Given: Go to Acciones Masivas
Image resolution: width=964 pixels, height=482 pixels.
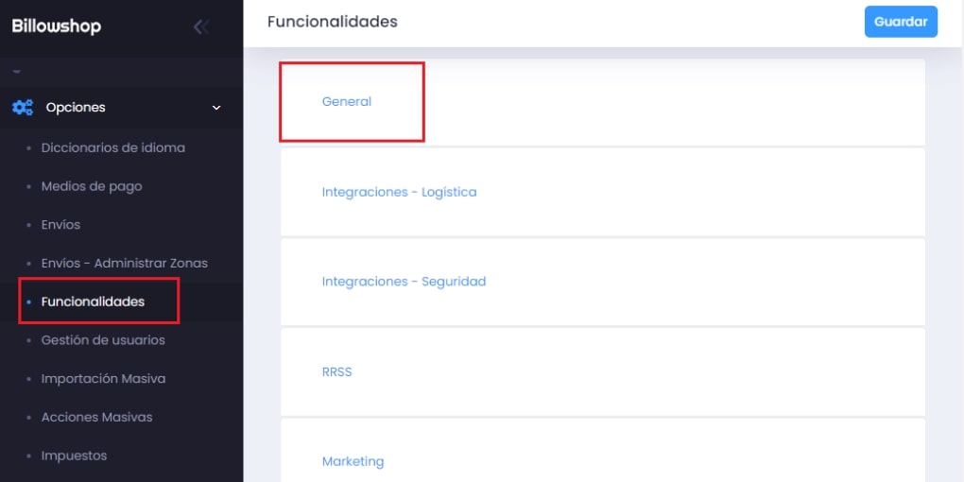Looking at the screenshot, I should pyautogui.click(x=96, y=417).
